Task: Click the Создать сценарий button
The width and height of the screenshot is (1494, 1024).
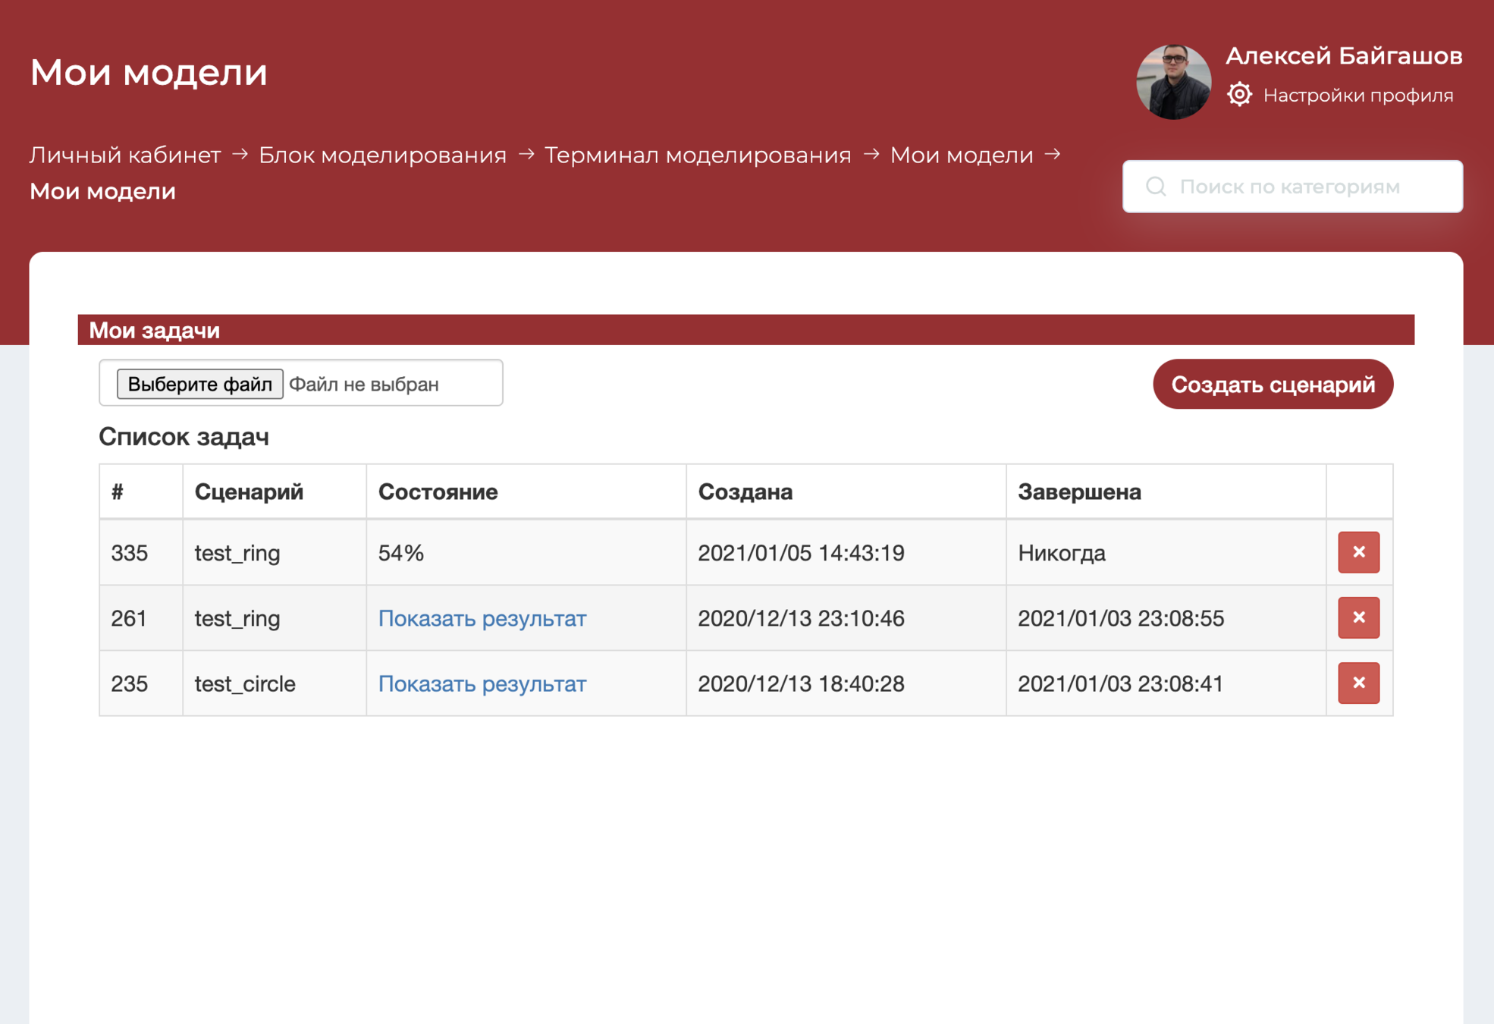Action: point(1273,385)
